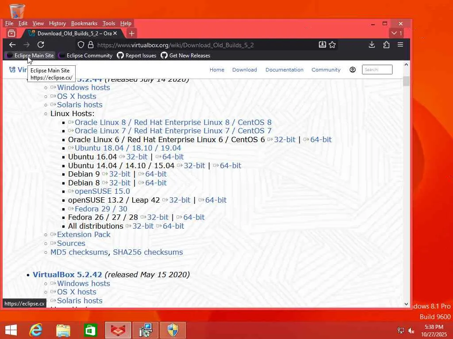Click the forward navigation arrow
Image resolution: width=453 pixels, height=339 pixels.
(27, 45)
